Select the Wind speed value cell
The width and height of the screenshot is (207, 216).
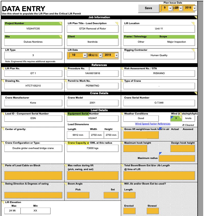click(x=176, y=118)
